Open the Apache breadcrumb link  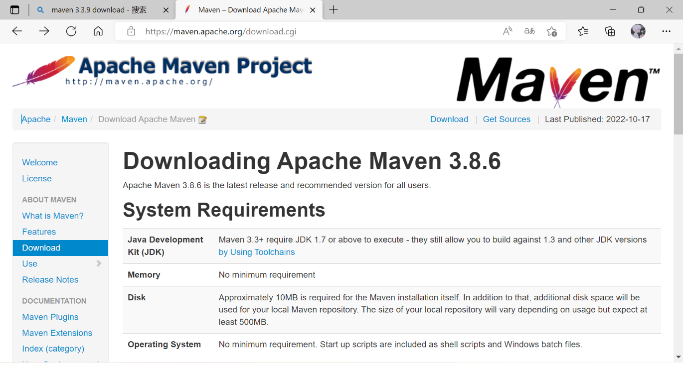(x=36, y=119)
